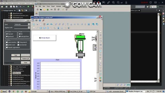165x93 pixels.
Task: Select the arc draw tool
Action: click(x=55, y=28)
